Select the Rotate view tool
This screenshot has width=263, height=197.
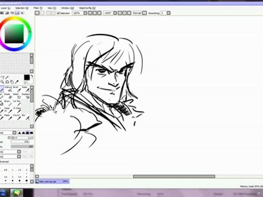pos(7,82)
